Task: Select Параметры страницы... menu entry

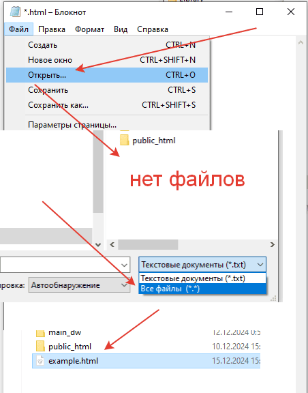Action: [107, 125]
